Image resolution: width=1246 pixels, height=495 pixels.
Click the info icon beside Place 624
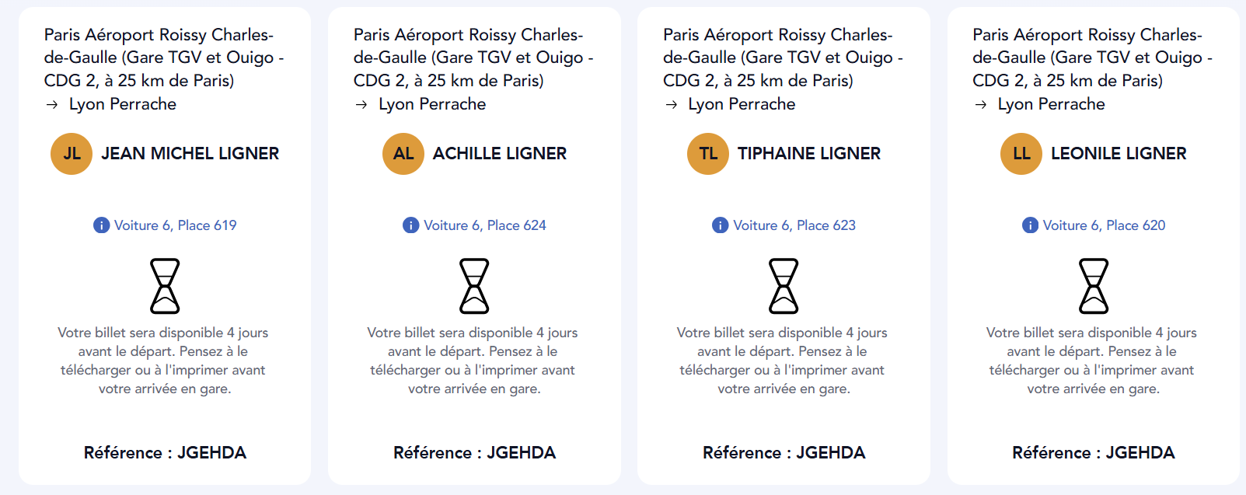[410, 225]
